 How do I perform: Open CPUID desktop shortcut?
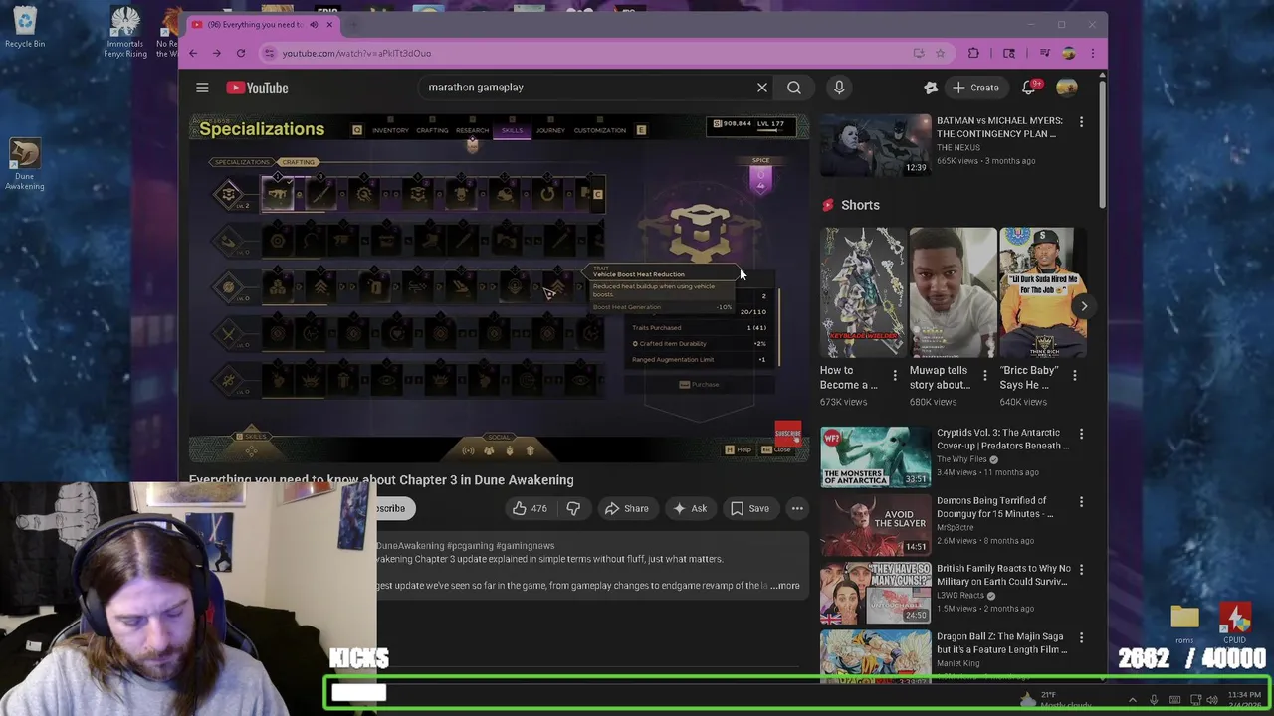click(x=1235, y=624)
